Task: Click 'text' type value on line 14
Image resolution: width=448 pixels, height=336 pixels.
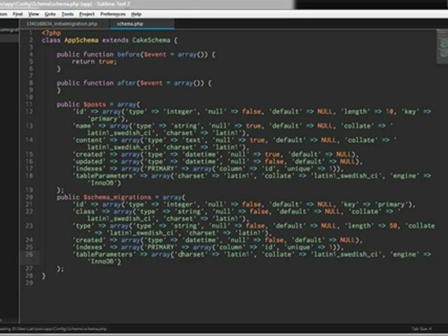Action: click(x=193, y=140)
